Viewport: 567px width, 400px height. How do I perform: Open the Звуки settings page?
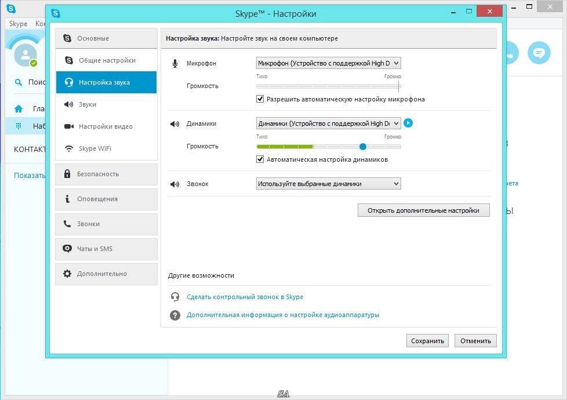106,104
